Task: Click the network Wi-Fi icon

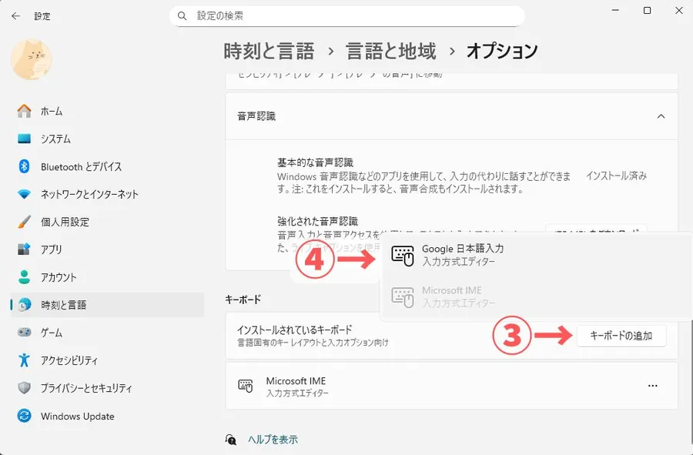Action: [x=24, y=195]
